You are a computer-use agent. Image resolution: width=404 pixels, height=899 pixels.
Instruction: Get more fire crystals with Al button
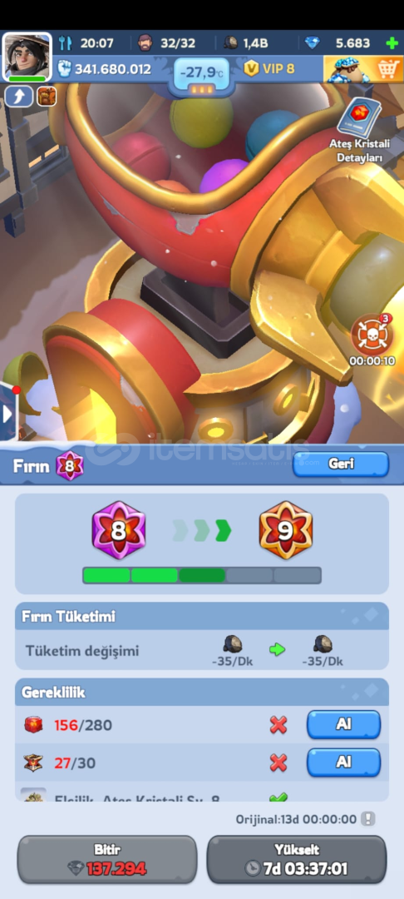tap(343, 725)
